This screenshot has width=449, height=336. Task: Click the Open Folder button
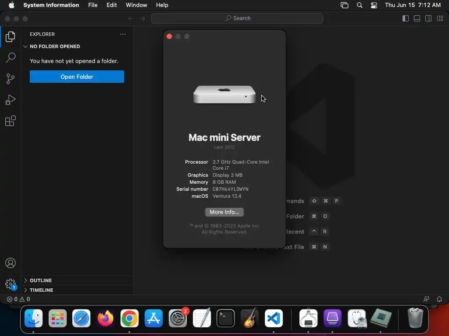point(77,77)
